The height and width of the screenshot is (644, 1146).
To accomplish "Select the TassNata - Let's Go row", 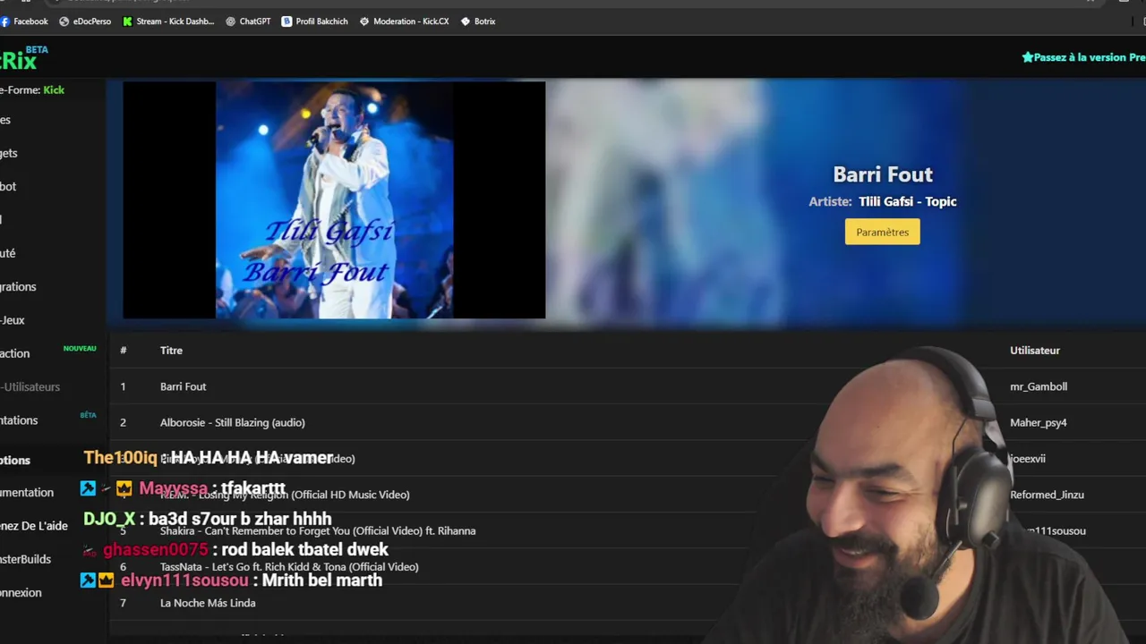I will point(627,566).
